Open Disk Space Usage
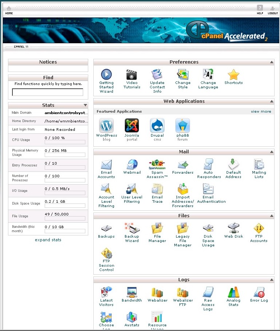 [208, 235]
